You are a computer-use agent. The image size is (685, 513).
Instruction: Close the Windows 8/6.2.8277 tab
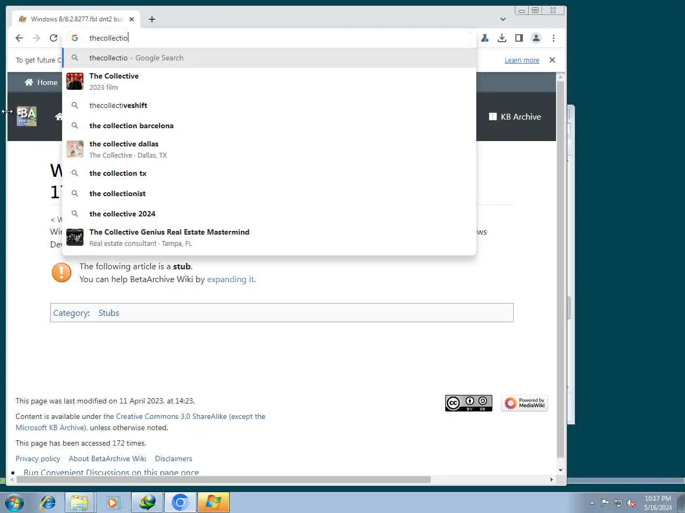pos(132,19)
